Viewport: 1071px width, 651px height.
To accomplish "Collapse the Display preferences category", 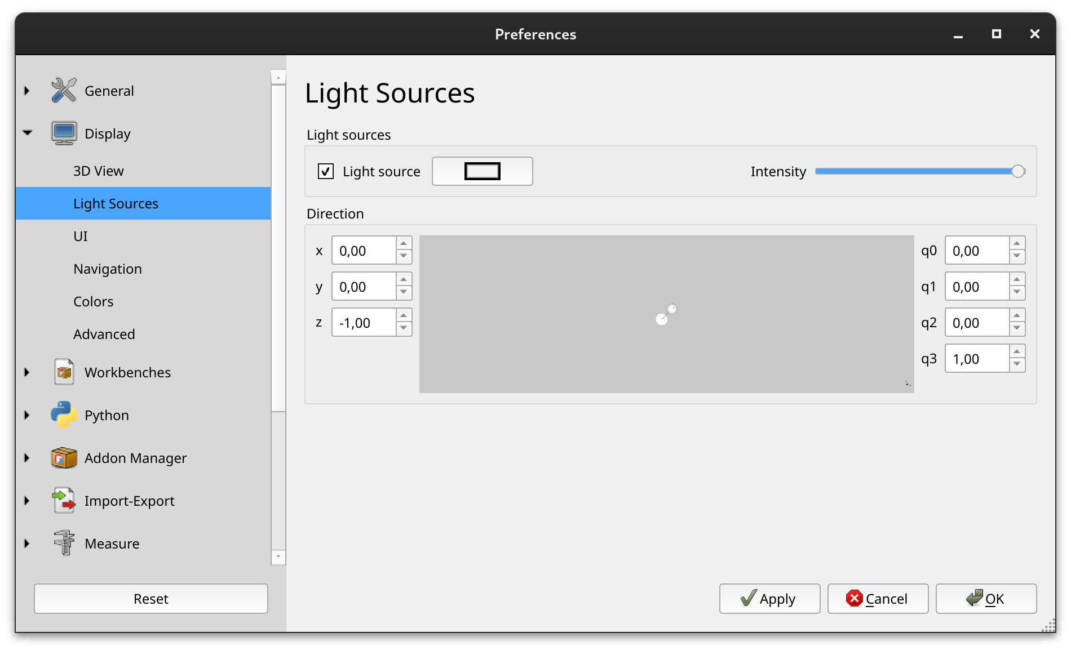I will click(x=27, y=133).
